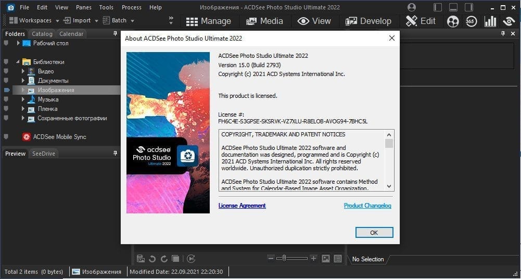Click OK in the About dialog
The height and width of the screenshot is (279, 521).
(x=374, y=233)
